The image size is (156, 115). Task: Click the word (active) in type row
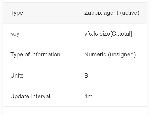pyautogui.click(x=130, y=13)
